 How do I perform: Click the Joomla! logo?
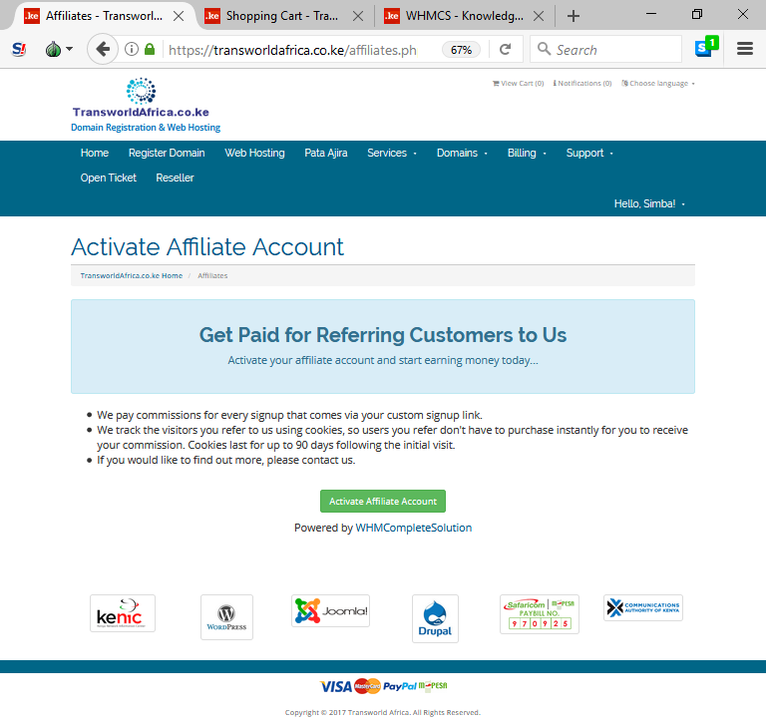pyautogui.click(x=331, y=610)
